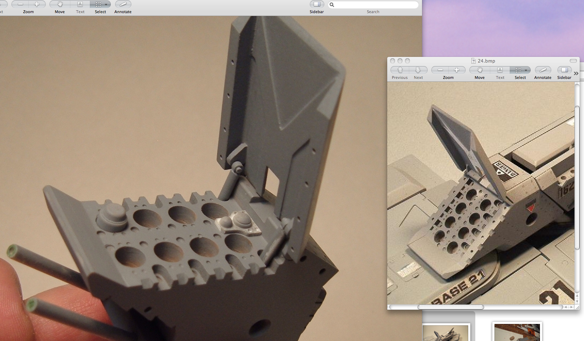Click 24.bmp document icon in title bar
Screen dimensions: 584x341
tap(474, 61)
